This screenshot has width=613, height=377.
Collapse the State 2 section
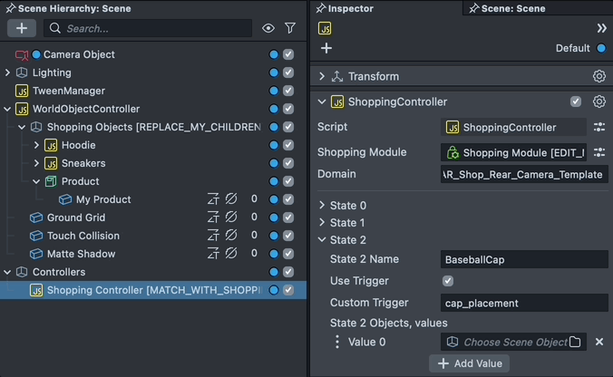click(x=322, y=240)
